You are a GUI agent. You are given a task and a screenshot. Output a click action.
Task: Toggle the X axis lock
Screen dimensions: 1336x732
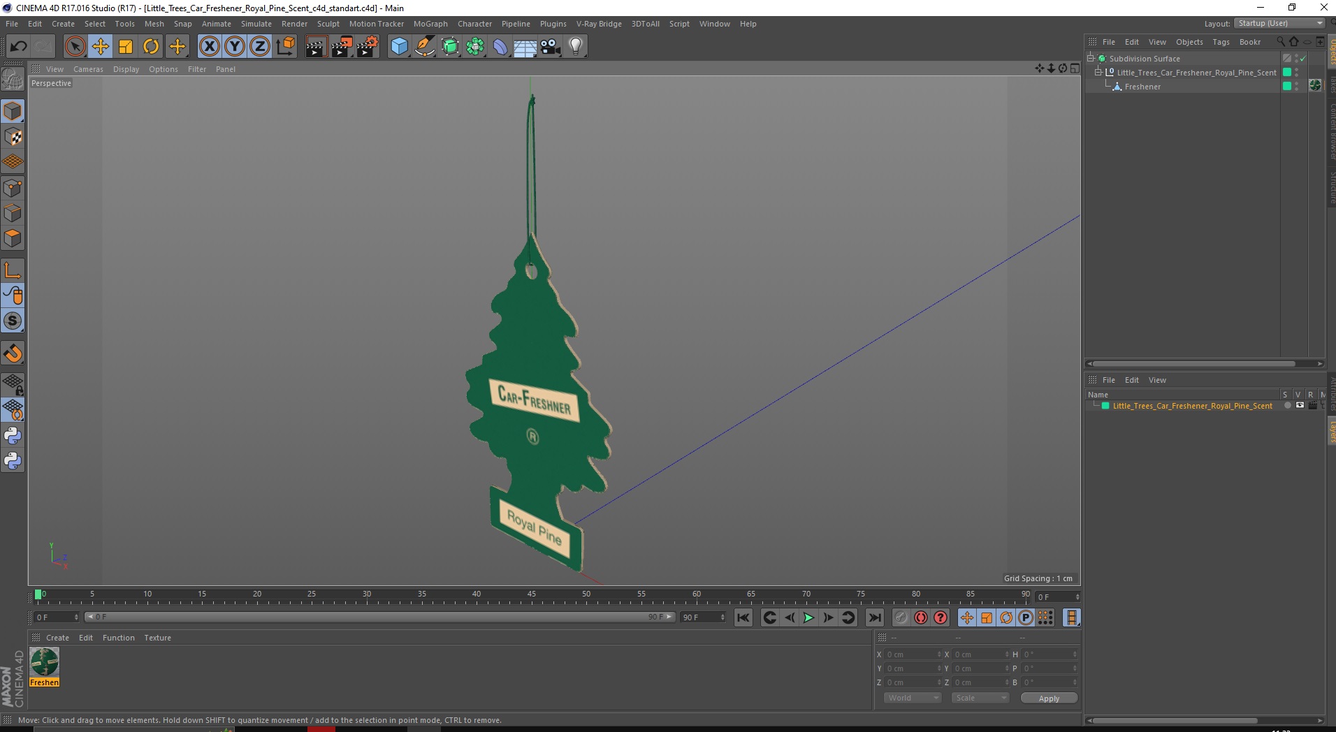click(x=209, y=47)
